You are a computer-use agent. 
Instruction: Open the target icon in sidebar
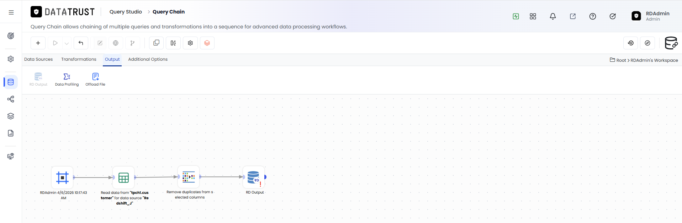(11, 36)
